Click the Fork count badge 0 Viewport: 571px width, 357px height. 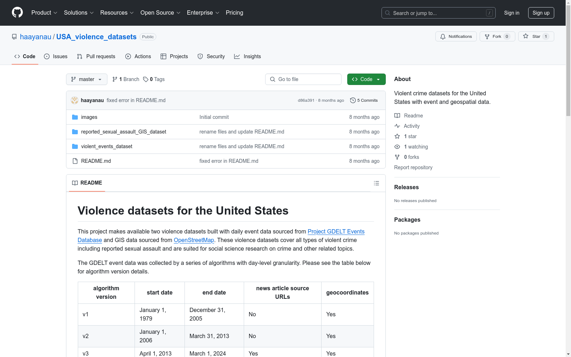[507, 36]
